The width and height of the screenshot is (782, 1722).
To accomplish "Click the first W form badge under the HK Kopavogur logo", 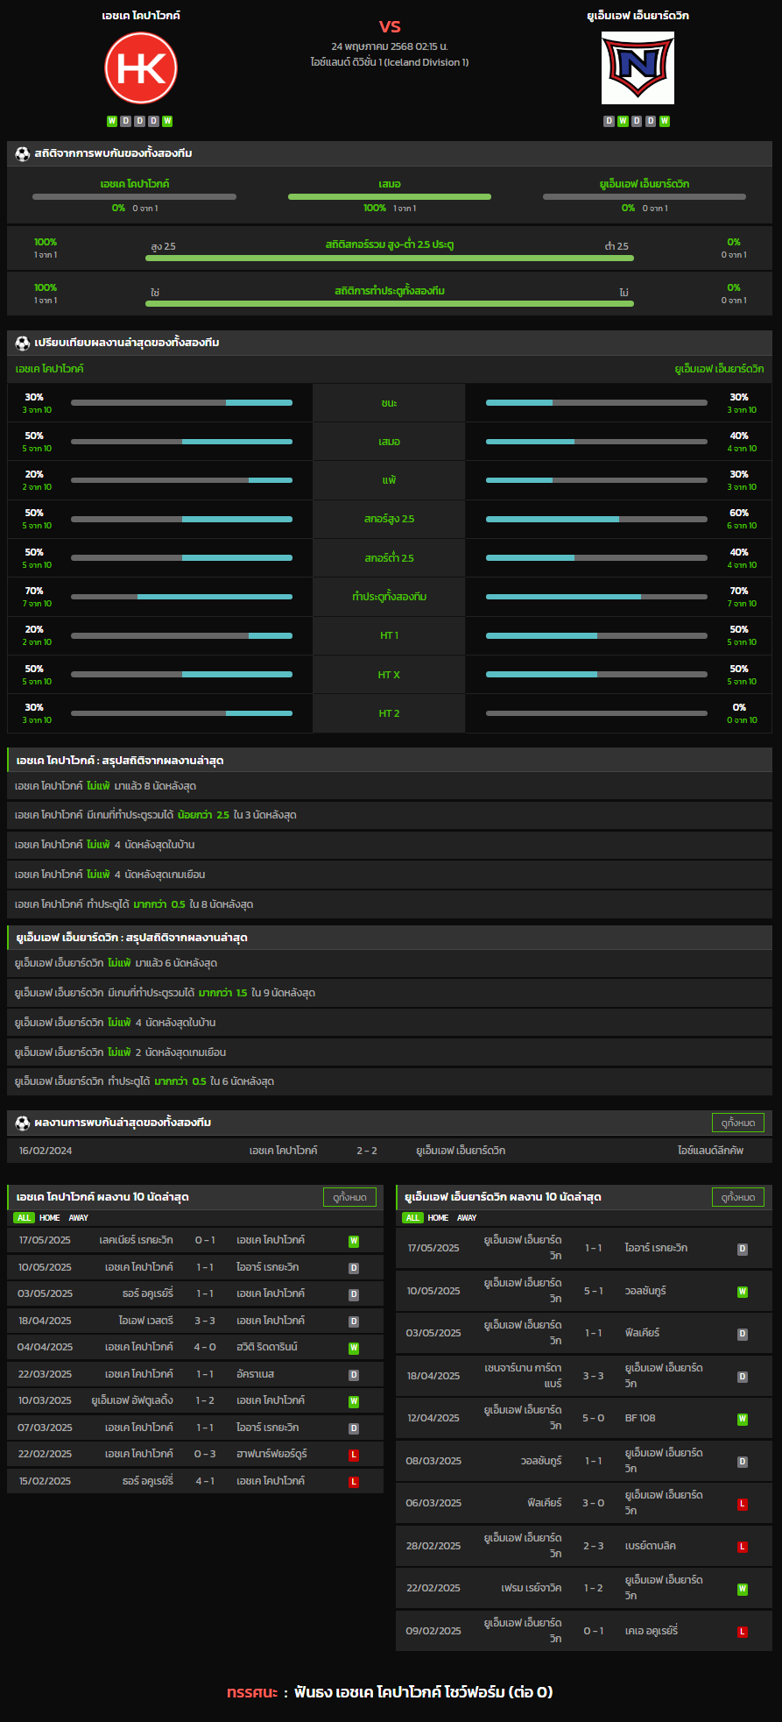I will click(x=112, y=121).
